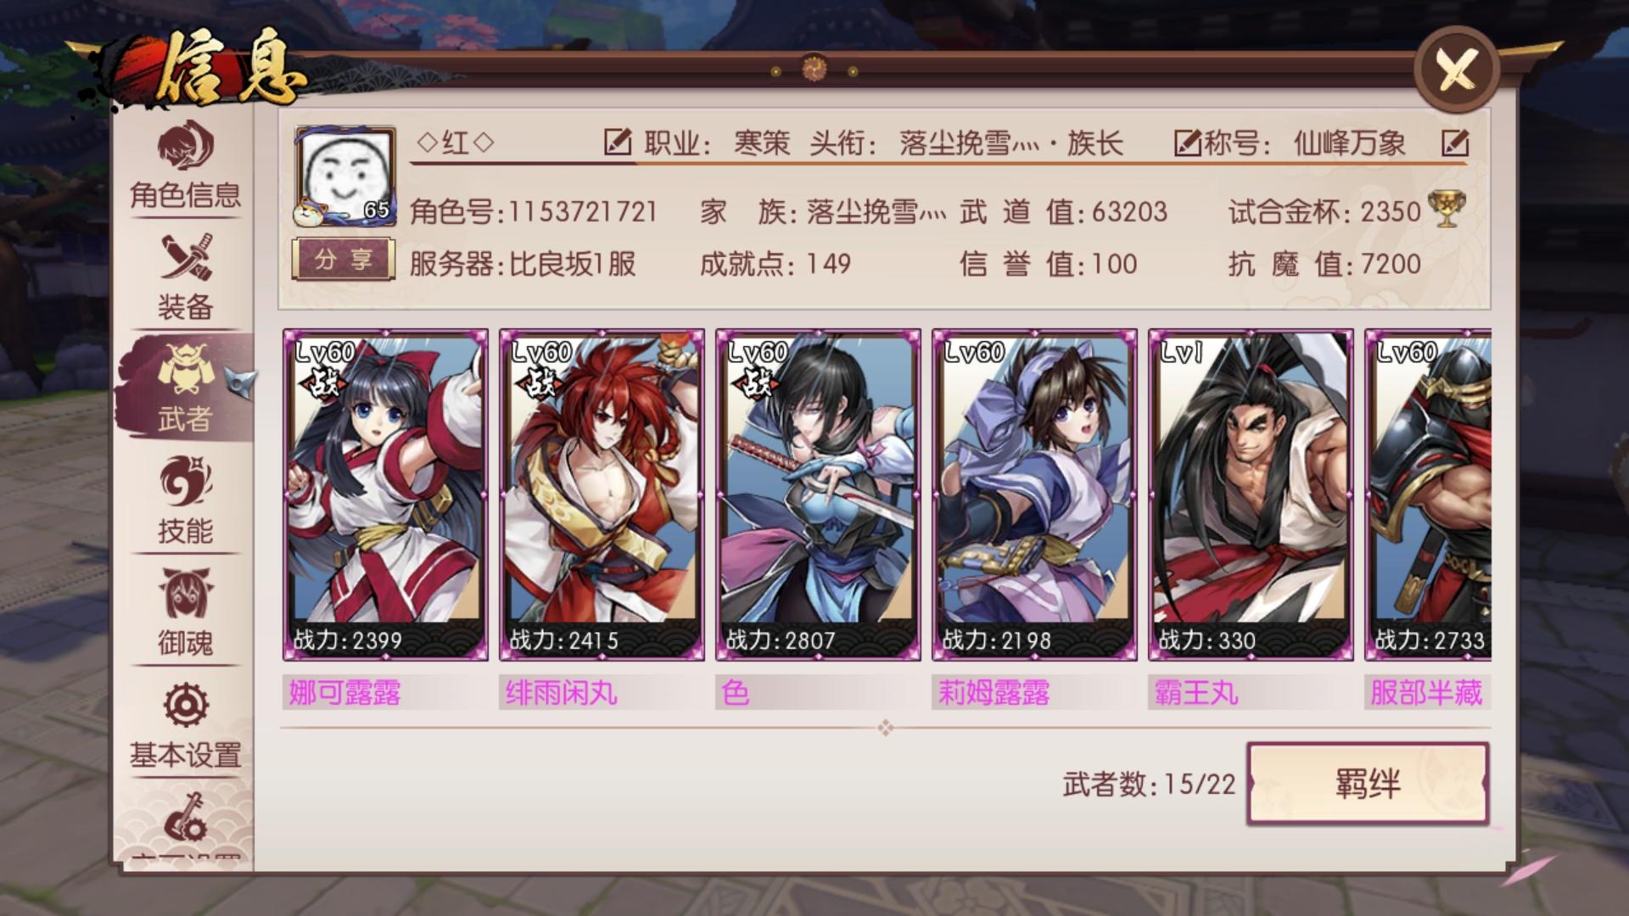Open the 装备 equipment tab

coord(185,277)
